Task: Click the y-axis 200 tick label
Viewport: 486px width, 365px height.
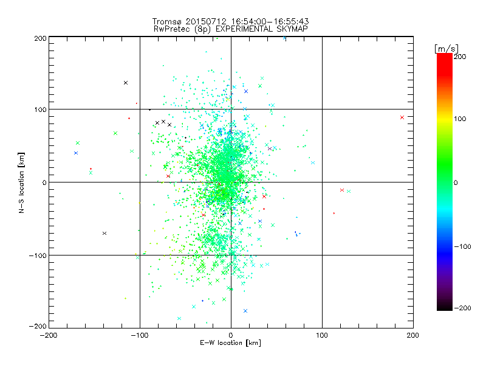Action: pyautogui.click(x=40, y=38)
